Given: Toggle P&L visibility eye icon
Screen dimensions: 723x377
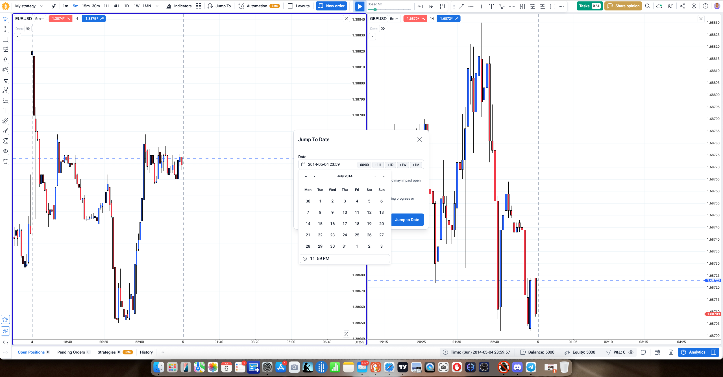Looking at the screenshot, I should point(631,352).
